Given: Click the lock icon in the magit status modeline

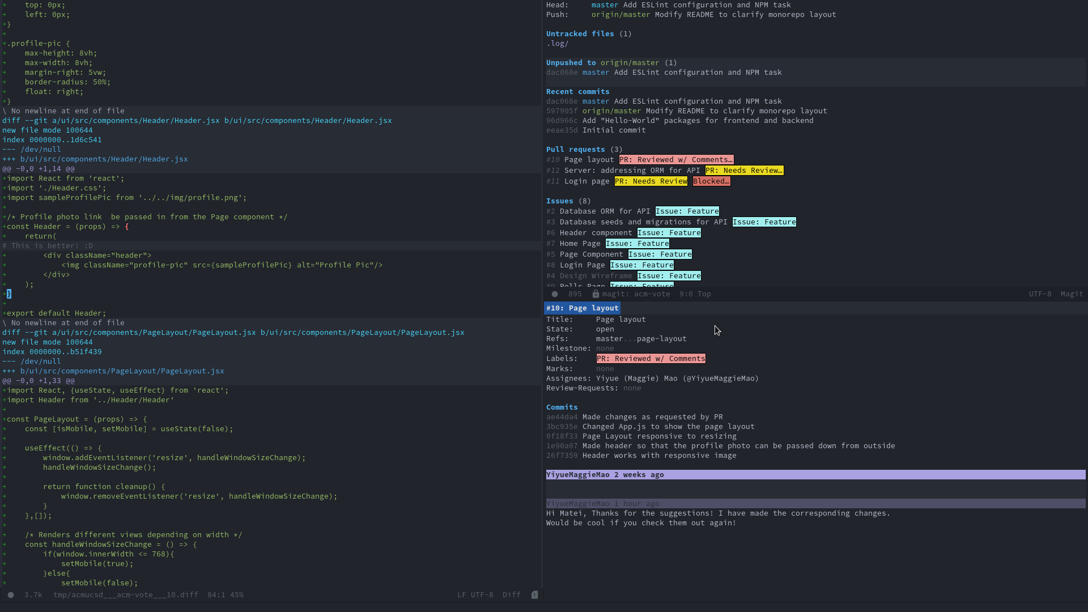Looking at the screenshot, I should pos(596,294).
